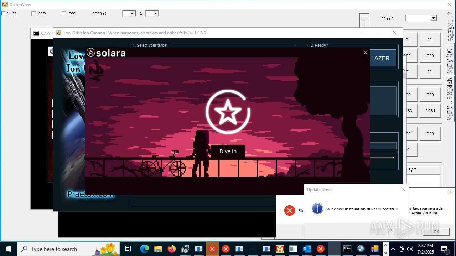Click the scroll up arrow beside LOIC window
Viewport: 456px width, 256px height.
coord(404,70)
